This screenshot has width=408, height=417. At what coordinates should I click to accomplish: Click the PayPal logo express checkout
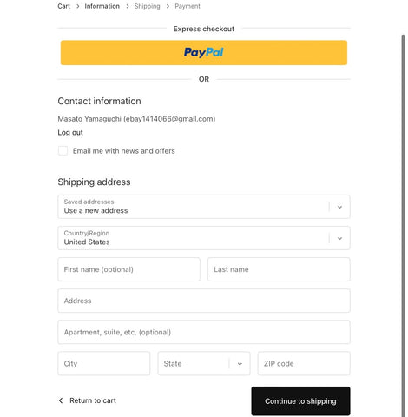pyautogui.click(x=204, y=52)
